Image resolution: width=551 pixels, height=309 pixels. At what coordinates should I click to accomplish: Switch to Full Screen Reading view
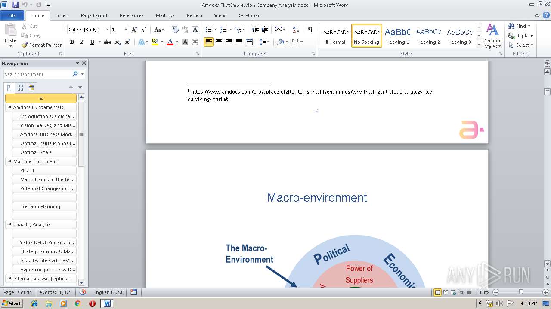pyautogui.click(x=446, y=292)
